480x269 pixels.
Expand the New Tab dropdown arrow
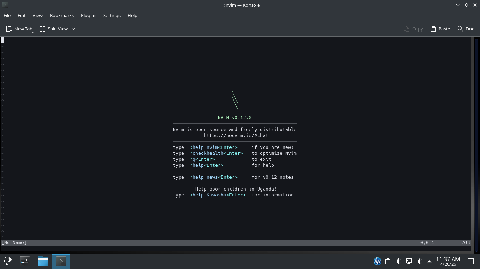coord(33,32)
